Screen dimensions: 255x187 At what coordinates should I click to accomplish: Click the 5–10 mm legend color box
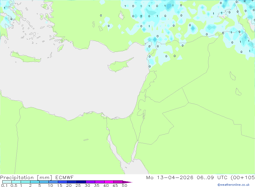[x=44, y=182]
